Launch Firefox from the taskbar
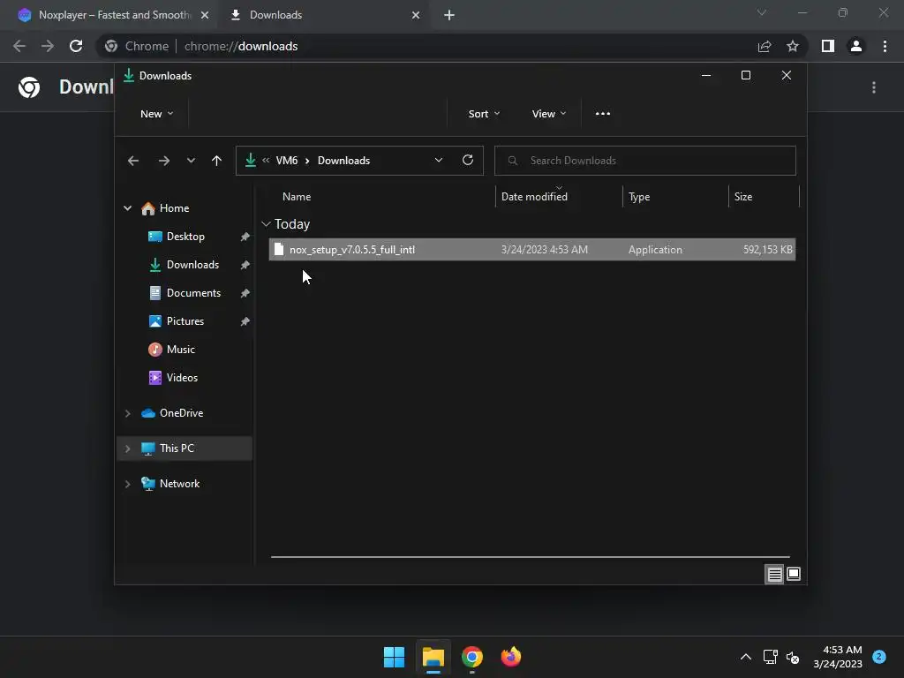 point(511,657)
